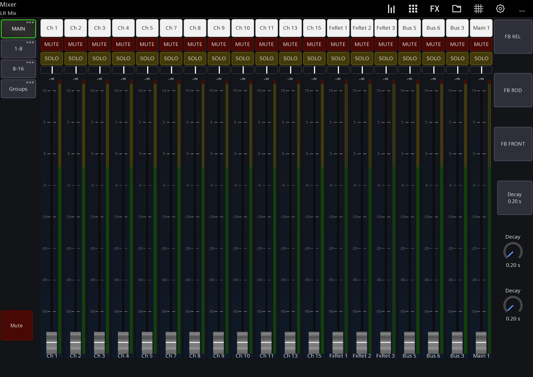Switch to the 8-16 layer
This screenshot has width=533, height=377.
[18, 69]
